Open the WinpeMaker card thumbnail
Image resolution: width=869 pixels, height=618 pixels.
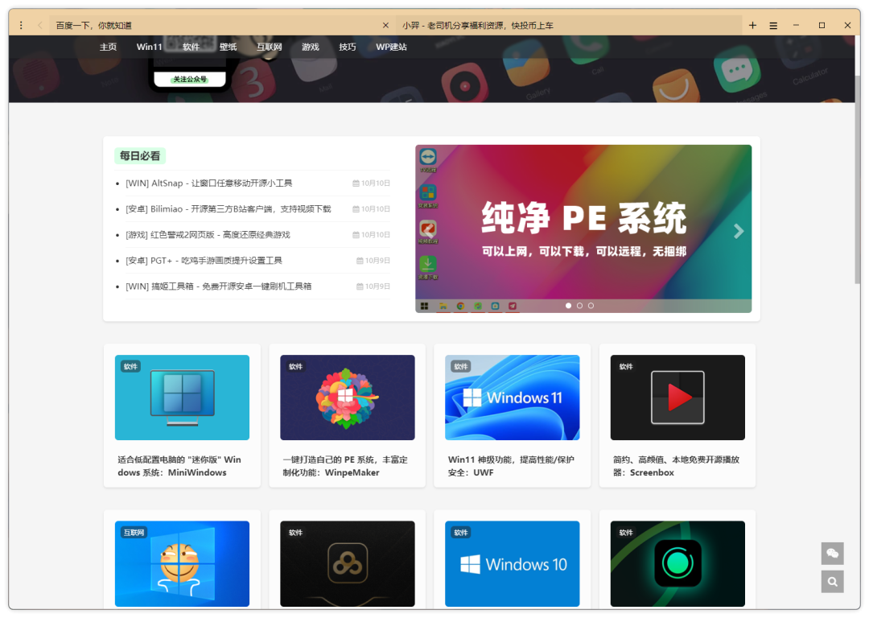click(x=348, y=398)
